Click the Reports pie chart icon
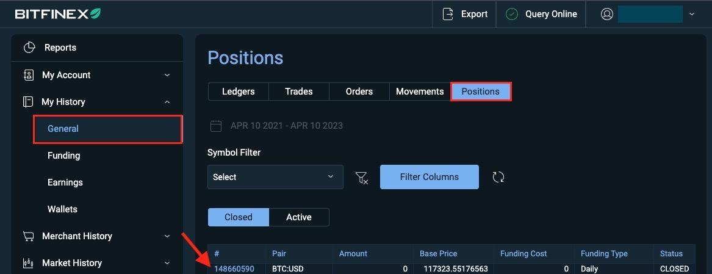712x274 pixels. (29, 48)
